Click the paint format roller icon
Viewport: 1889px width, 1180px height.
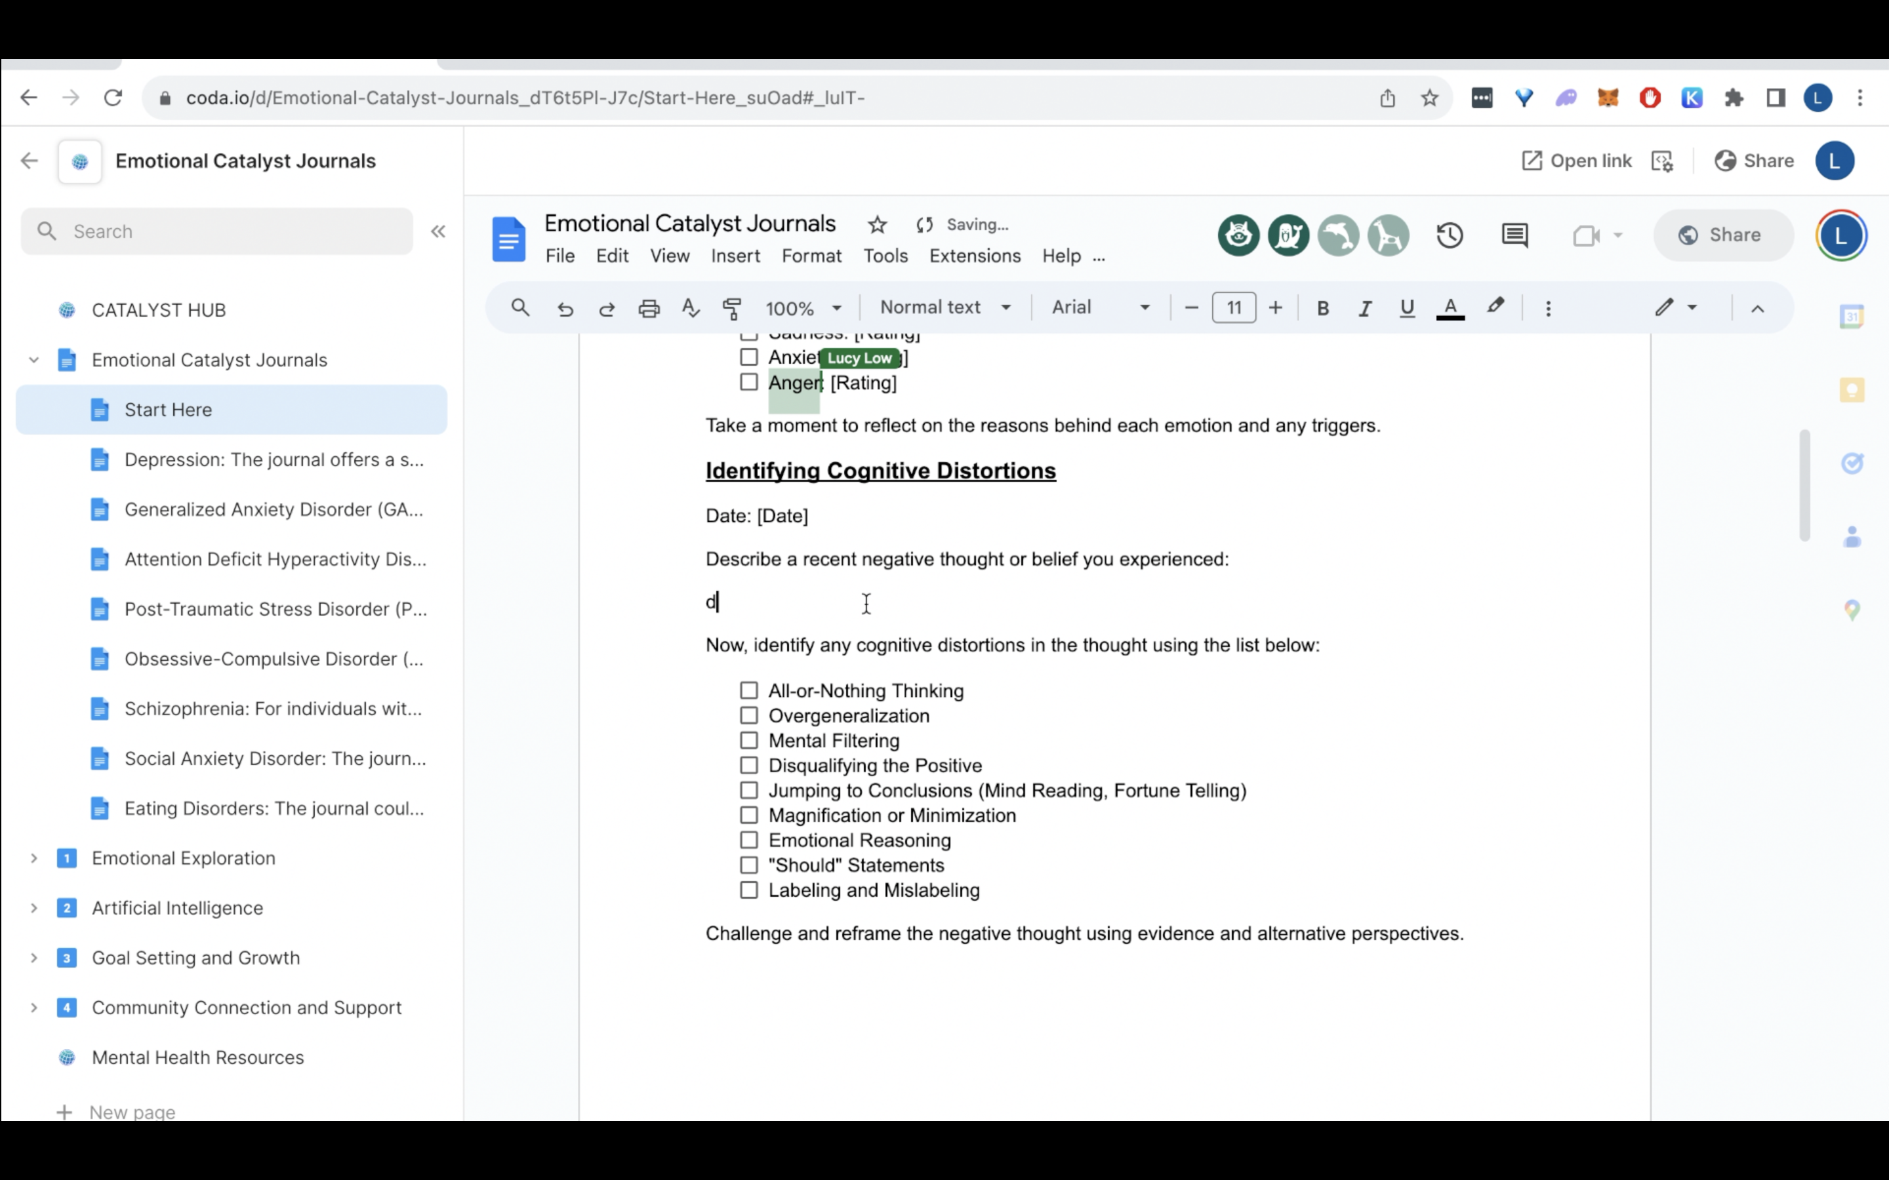tap(731, 308)
